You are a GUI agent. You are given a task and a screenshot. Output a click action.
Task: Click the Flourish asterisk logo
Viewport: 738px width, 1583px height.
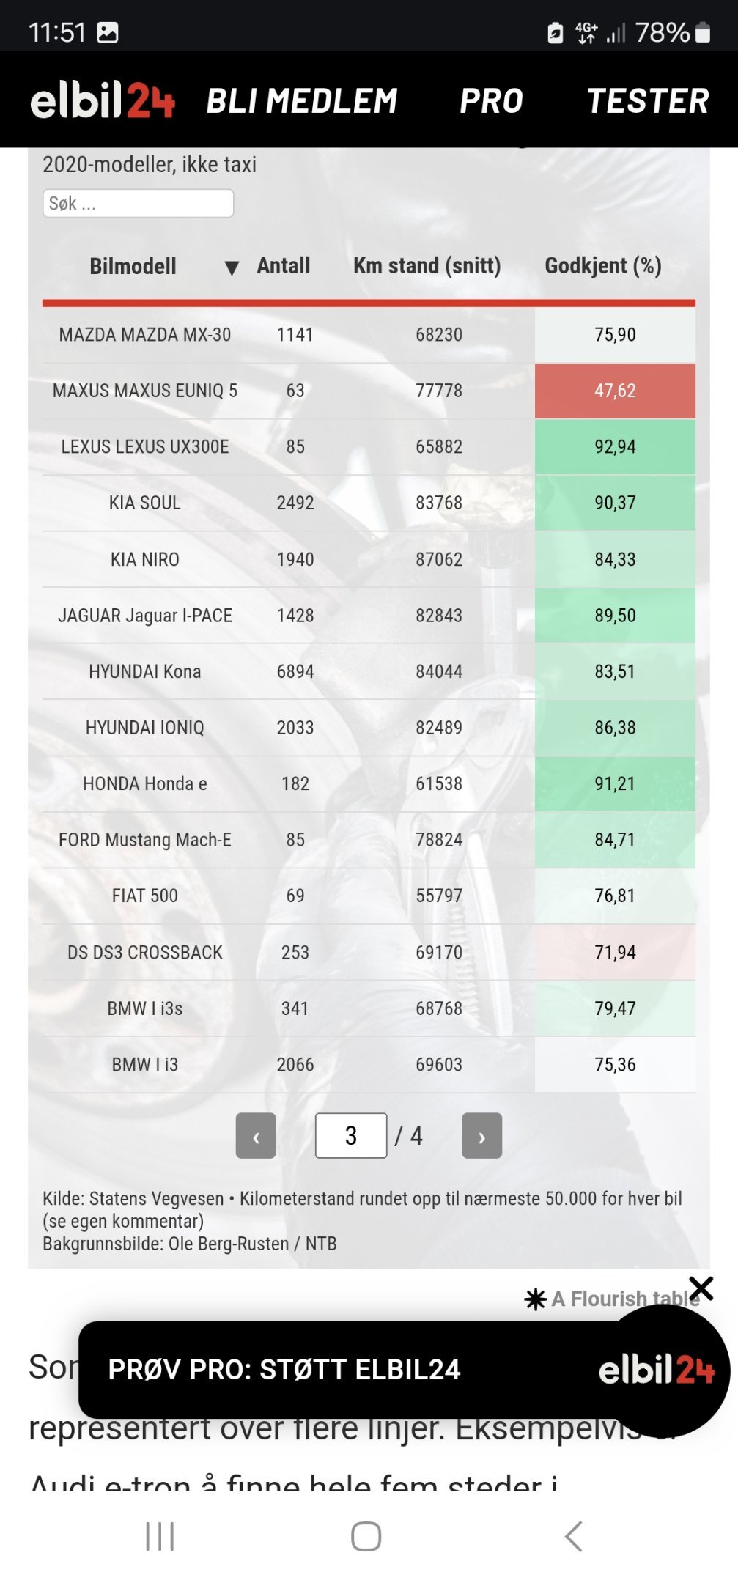click(x=536, y=1299)
